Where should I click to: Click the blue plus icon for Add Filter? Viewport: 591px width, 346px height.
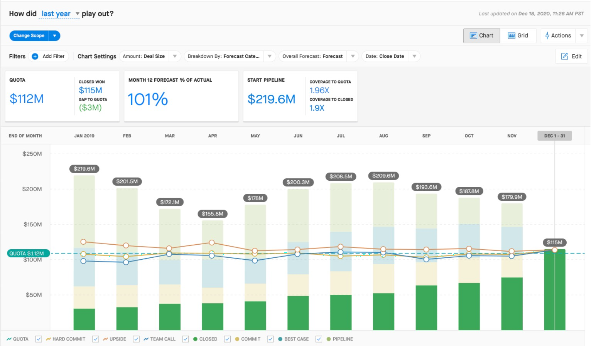[35, 56]
